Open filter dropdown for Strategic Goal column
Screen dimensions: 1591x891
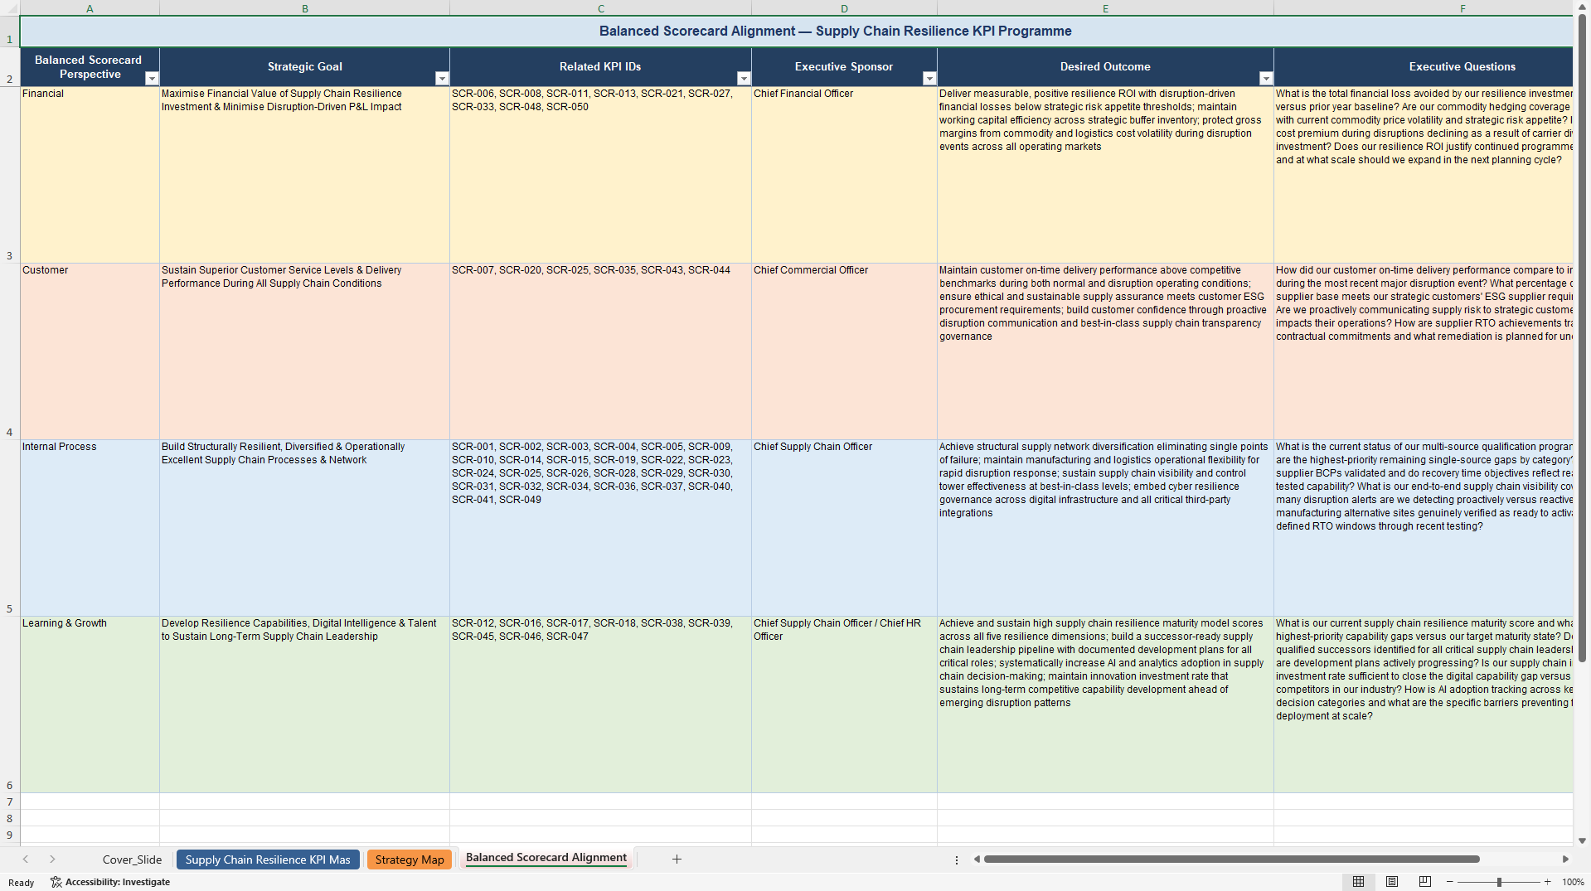click(x=442, y=79)
